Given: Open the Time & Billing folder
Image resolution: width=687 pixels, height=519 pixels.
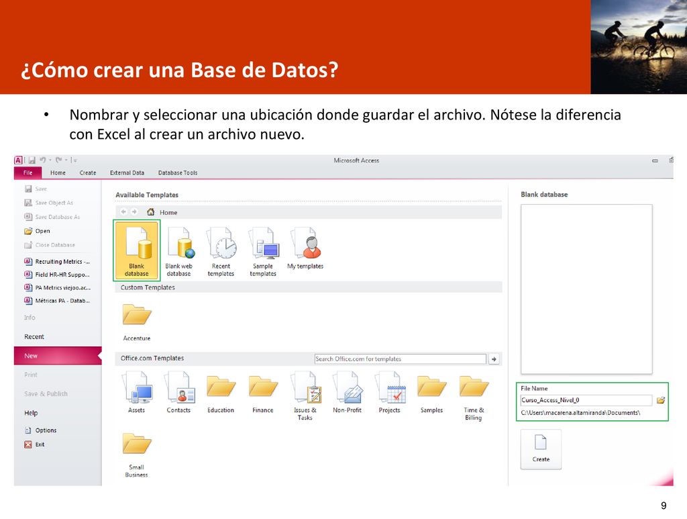Looking at the screenshot, I should [x=474, y=397].
